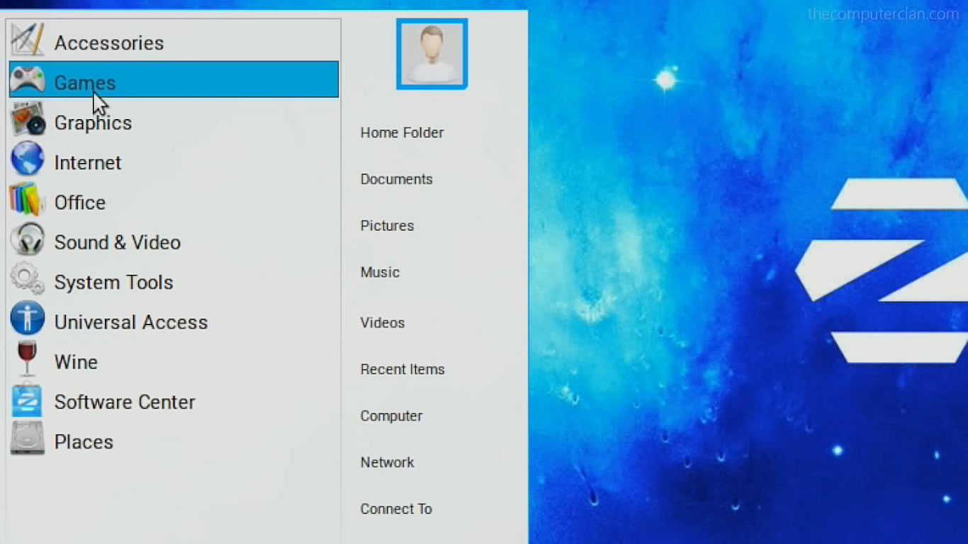Open the Documents folder shortcut

[x=396, y=179]
